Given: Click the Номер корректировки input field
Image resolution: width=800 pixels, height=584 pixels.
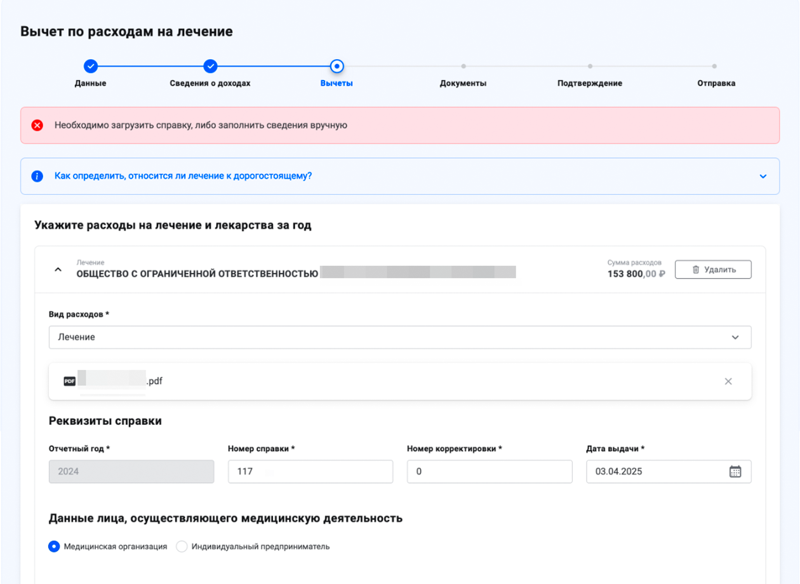Looking at the screenshot, I should (x=490, y=472).
